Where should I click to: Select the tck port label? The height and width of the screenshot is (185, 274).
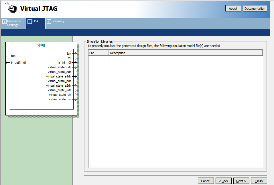pos(69,53)
